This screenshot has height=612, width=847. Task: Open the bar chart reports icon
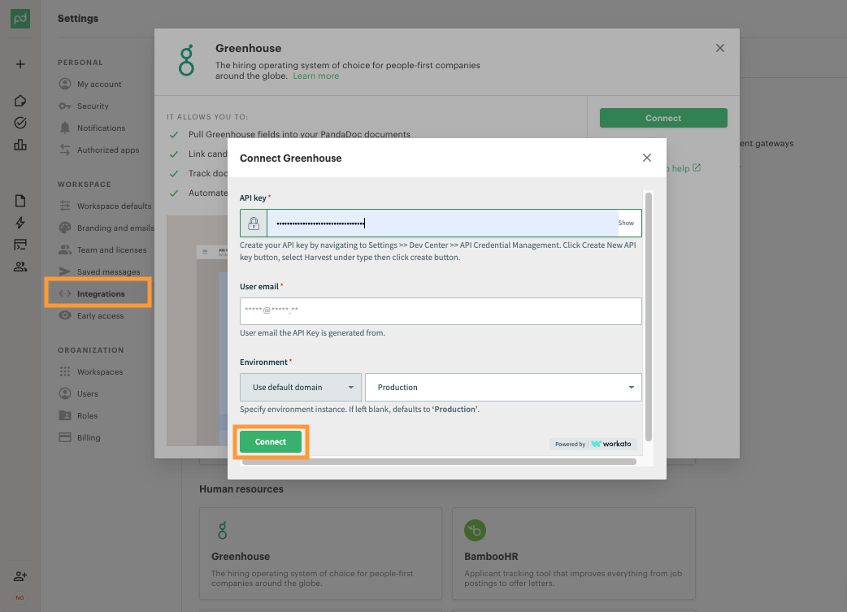click(20, 145)
